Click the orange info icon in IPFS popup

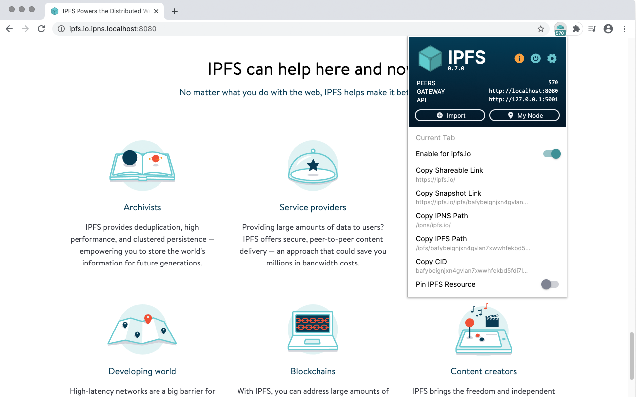click(519, 58)
